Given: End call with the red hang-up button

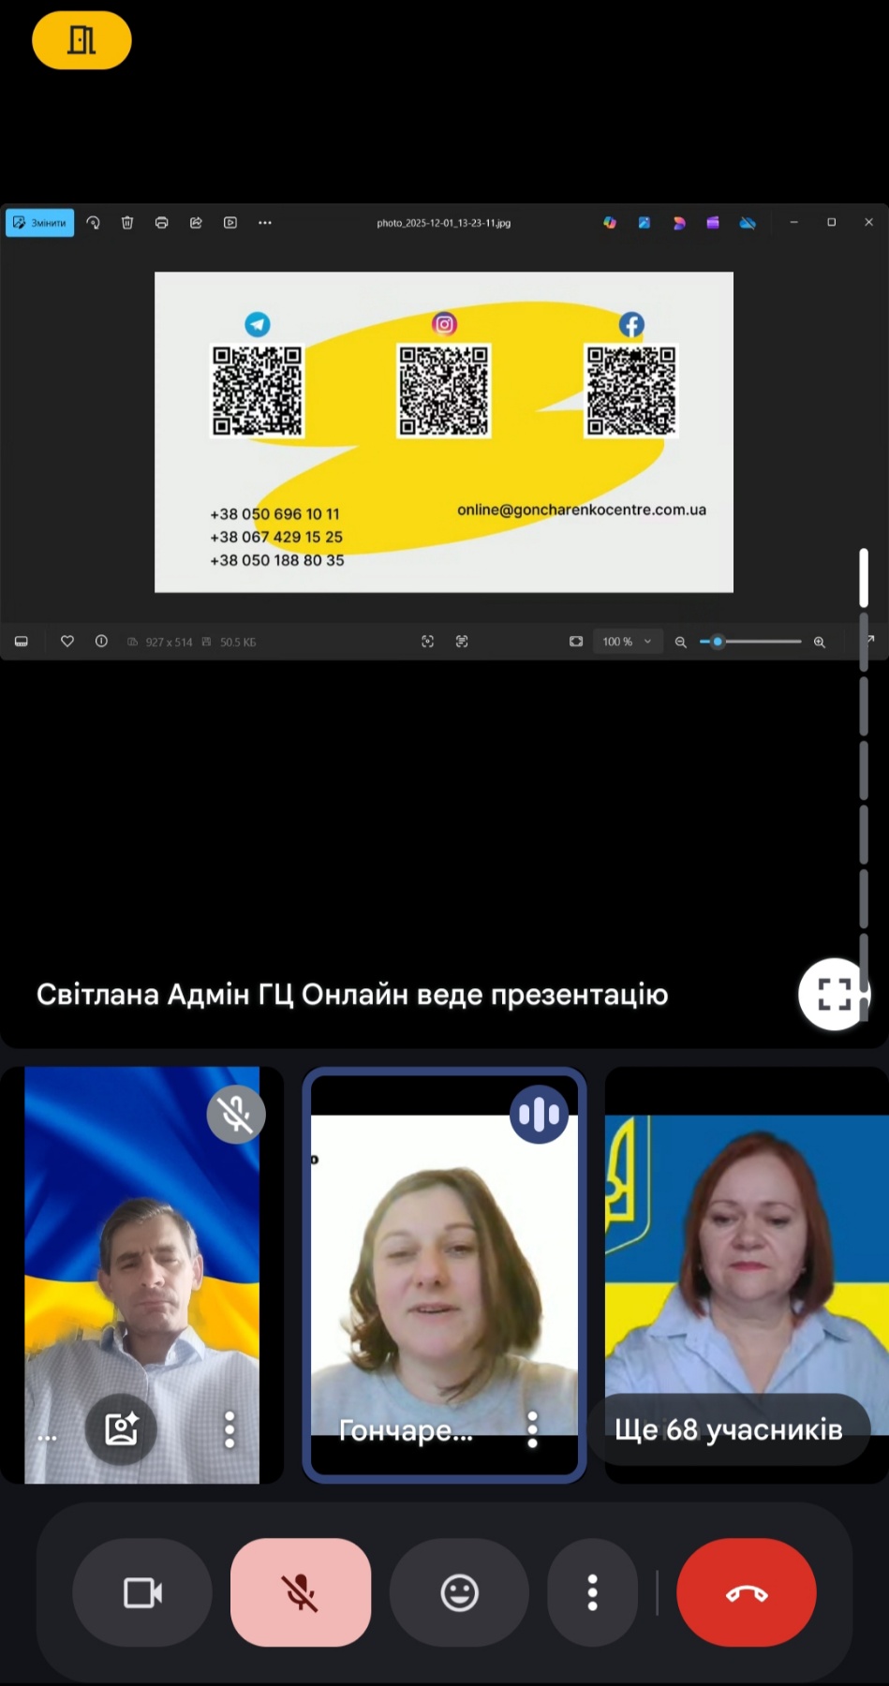Looking at the screenshot, I should (x=747, y=1592).
